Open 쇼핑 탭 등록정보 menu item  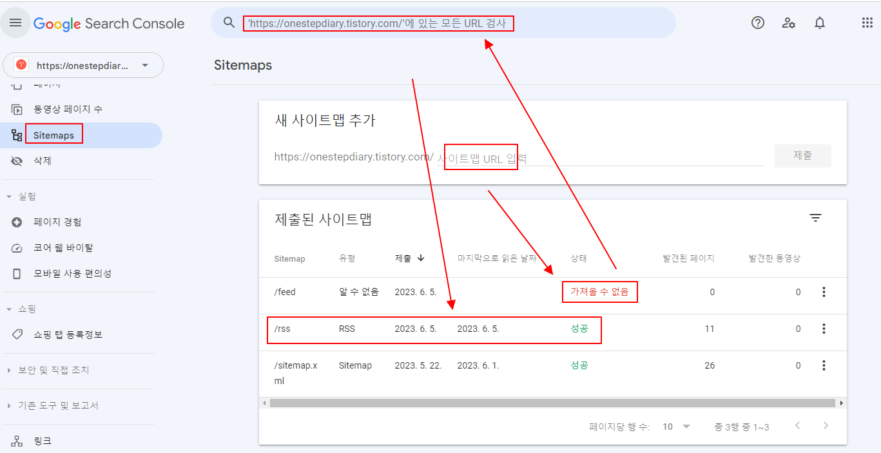81,335
